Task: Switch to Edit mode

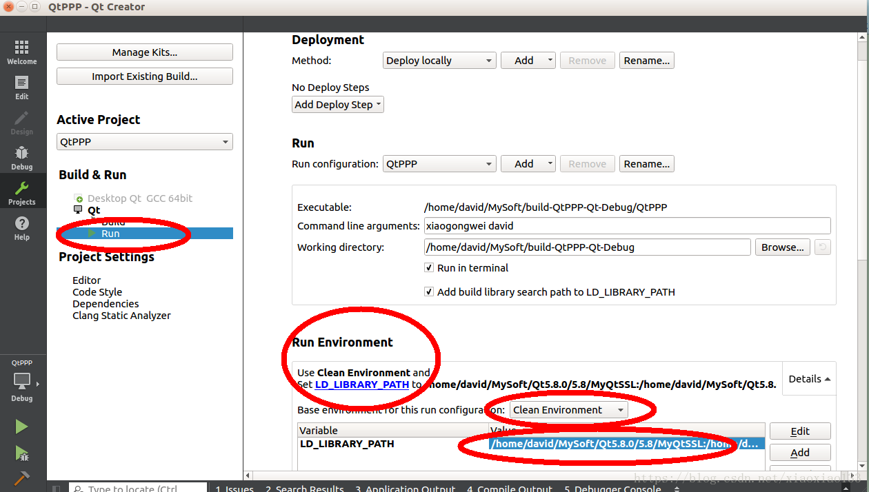Action: [22, 86]
